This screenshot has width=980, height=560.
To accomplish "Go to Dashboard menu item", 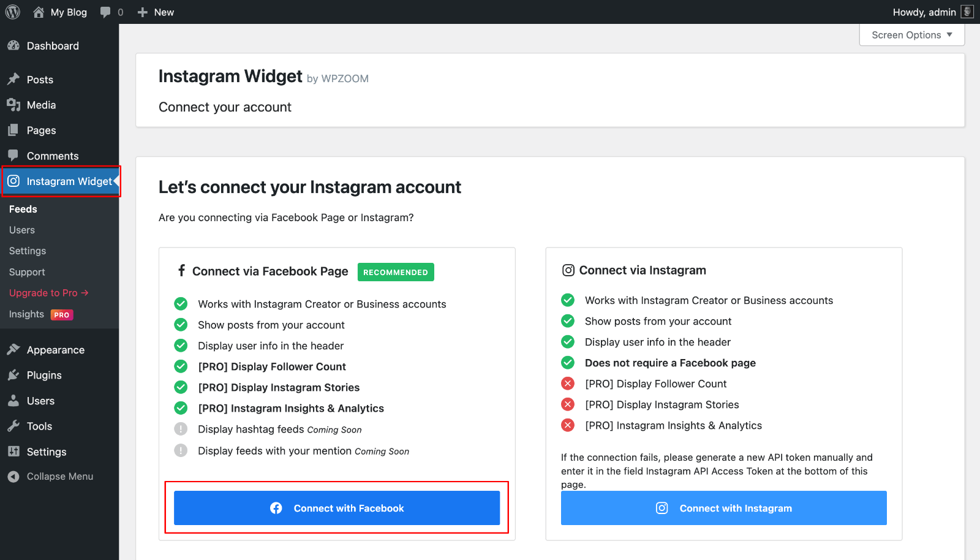I will (x=59, y=46).
